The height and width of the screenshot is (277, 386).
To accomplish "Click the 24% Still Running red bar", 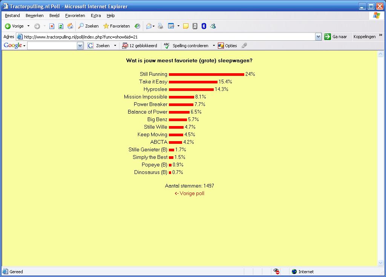I will (207, 74).
